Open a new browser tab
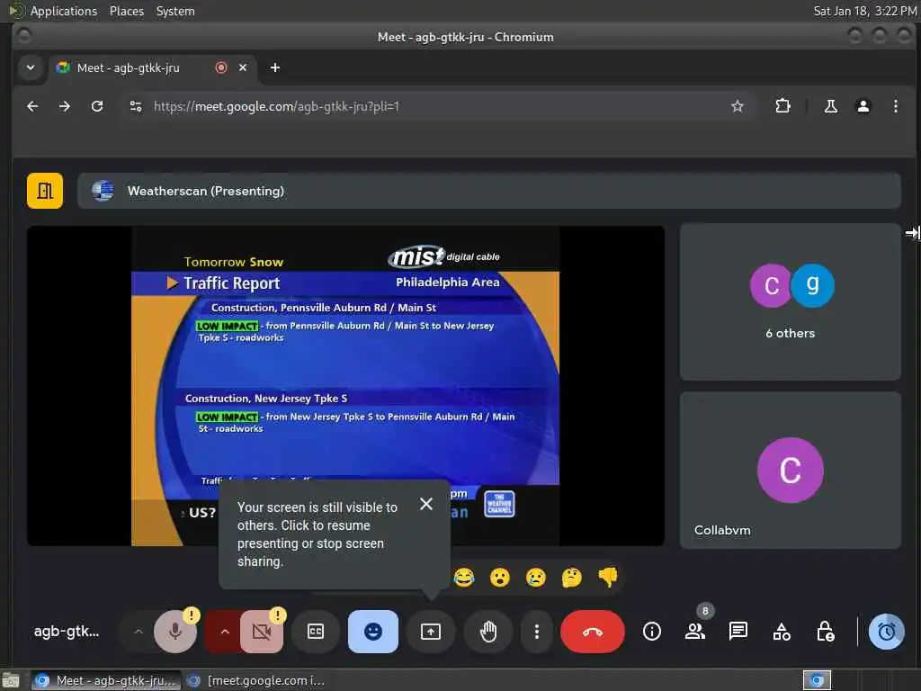Screen dimensions: 921x691 click(x=275, y=67)
